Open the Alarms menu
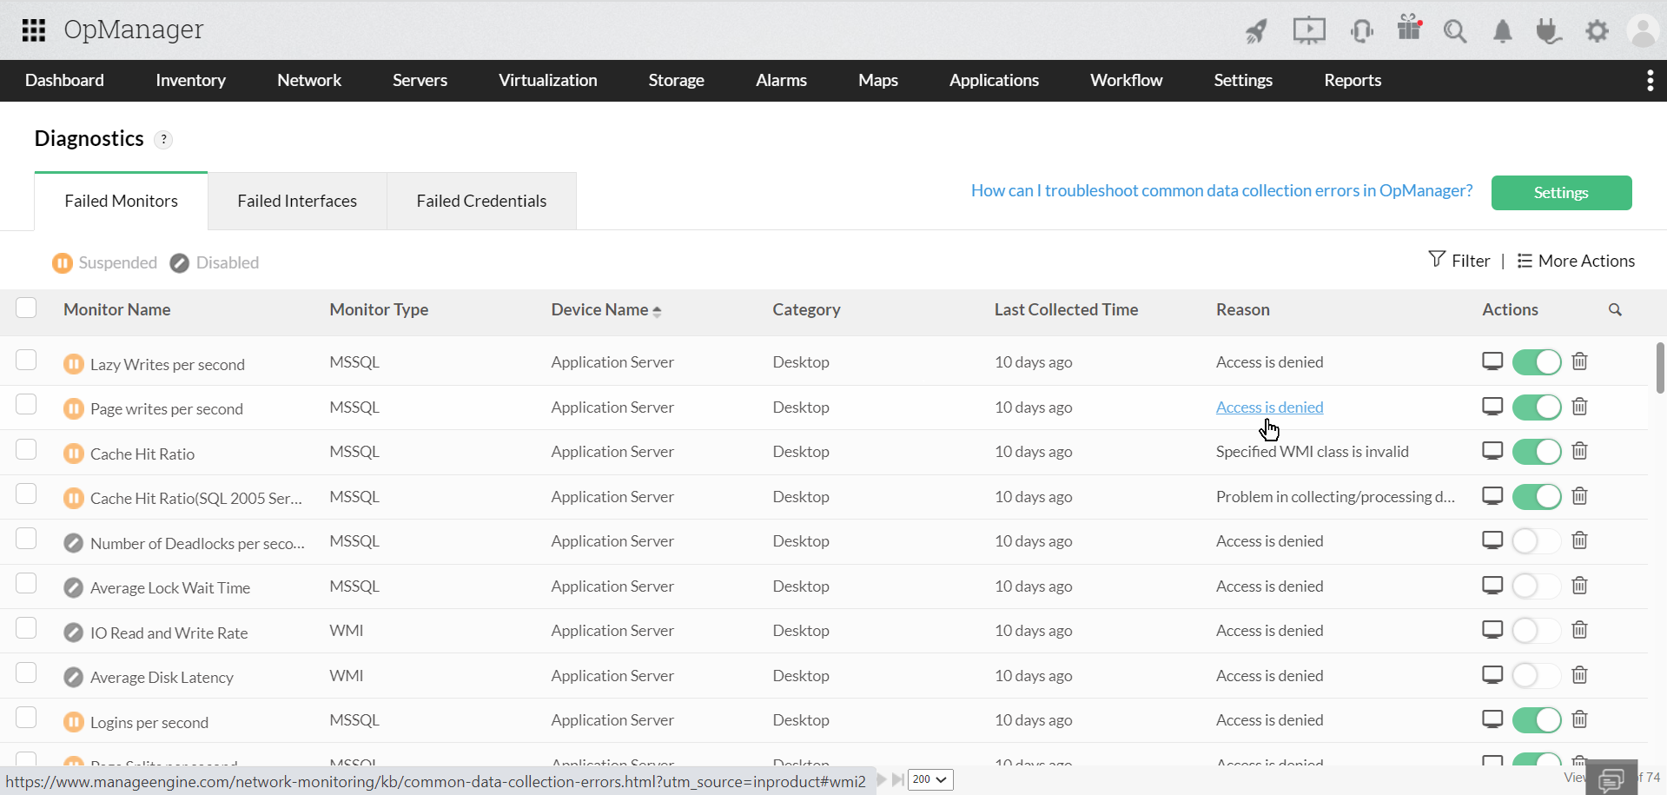Image resolution: width=1667 pixels, height=795 pixels. tap(781, 80)
